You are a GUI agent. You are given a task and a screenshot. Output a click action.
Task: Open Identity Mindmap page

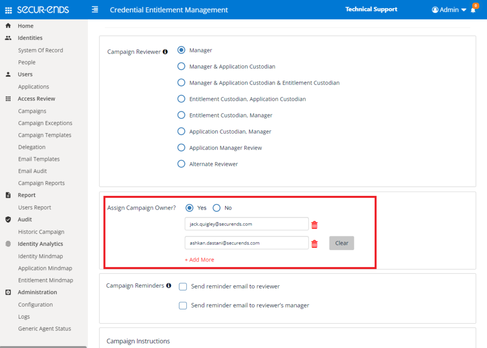[40, 256]
